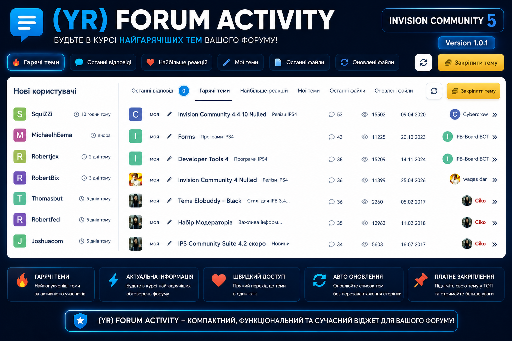
Task: Click Останні відповіді button in top bar
Action: click(x=103, y=62)
